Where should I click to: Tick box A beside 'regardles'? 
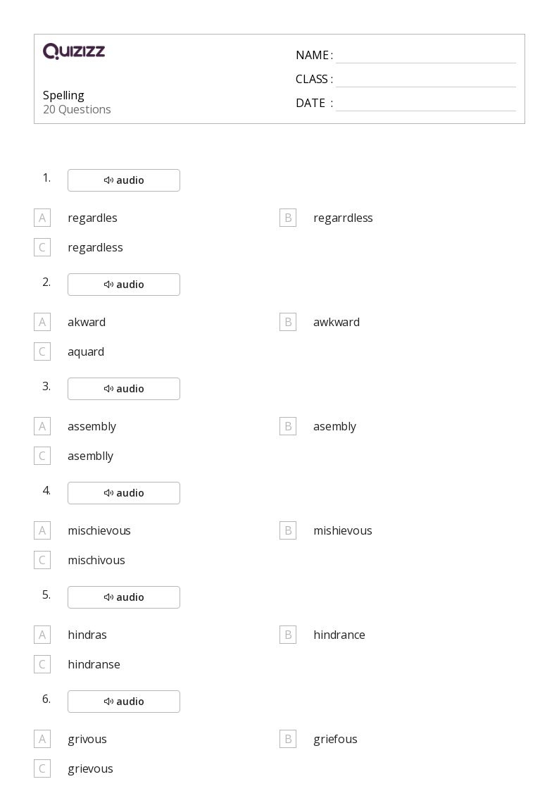[x=42, y=218]
